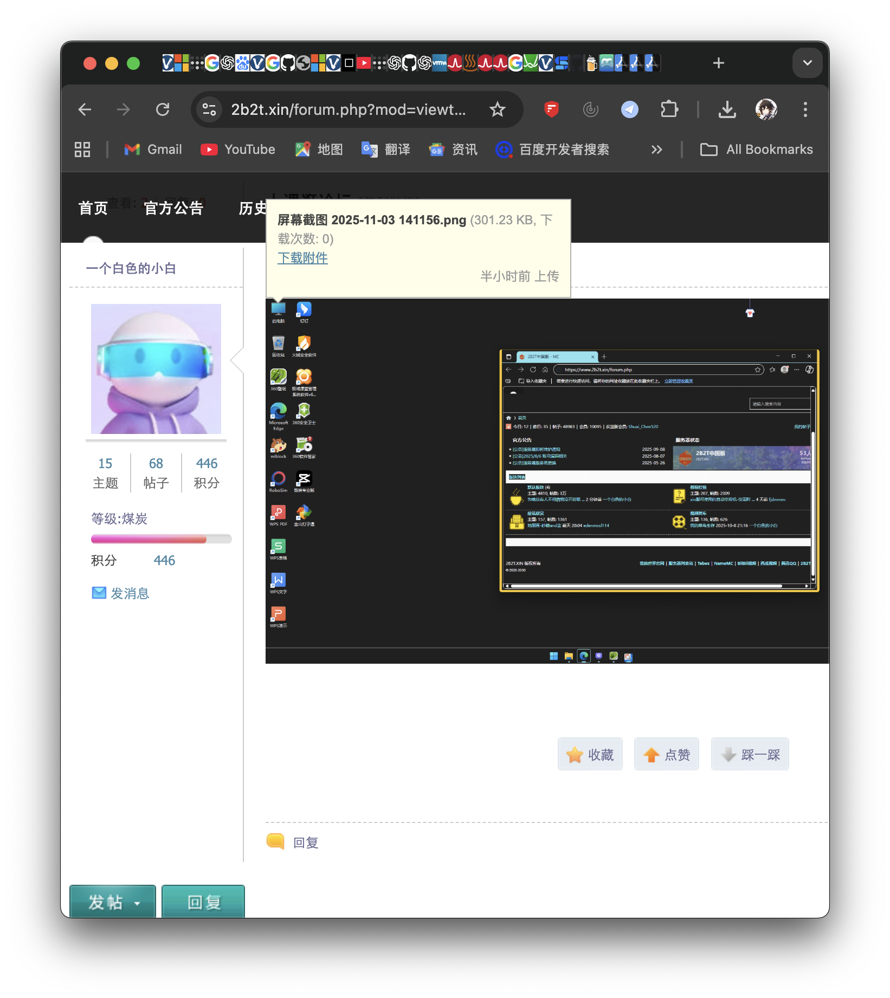This screenshot has height=998, width=890.
Task: Open the extensions puzzle piece icon
Action: pos(669,110)
